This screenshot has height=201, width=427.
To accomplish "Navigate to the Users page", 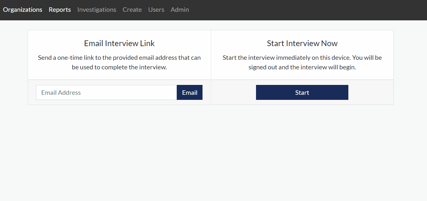I will click(156, 10).
